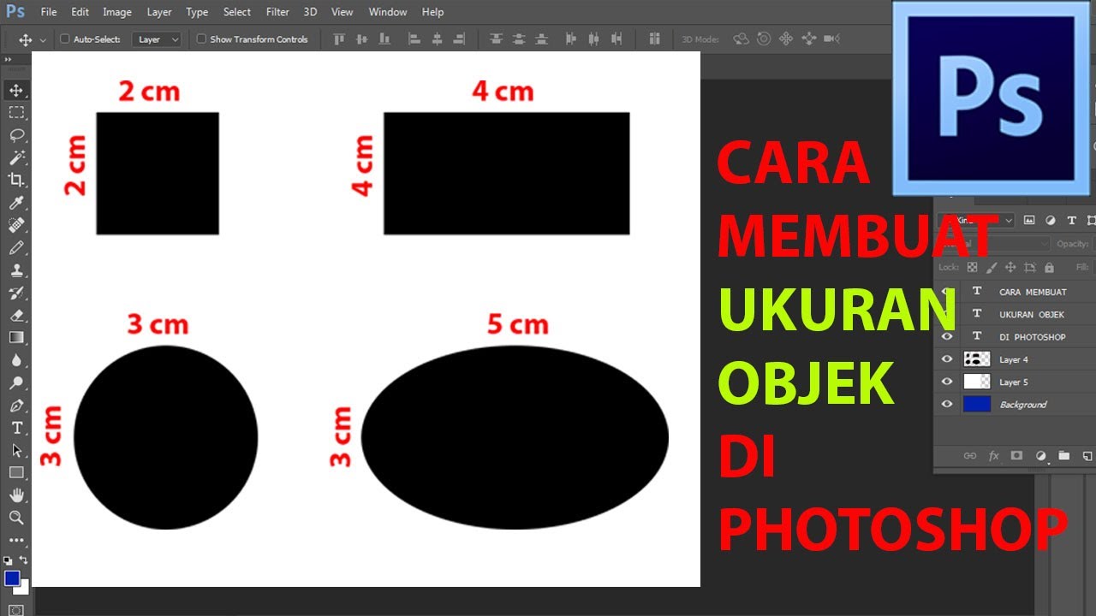Select Layer 4 thumbnail
The height and width of the screenshot is (616, 1096).
pyautogui.click(x=977, y=359)
